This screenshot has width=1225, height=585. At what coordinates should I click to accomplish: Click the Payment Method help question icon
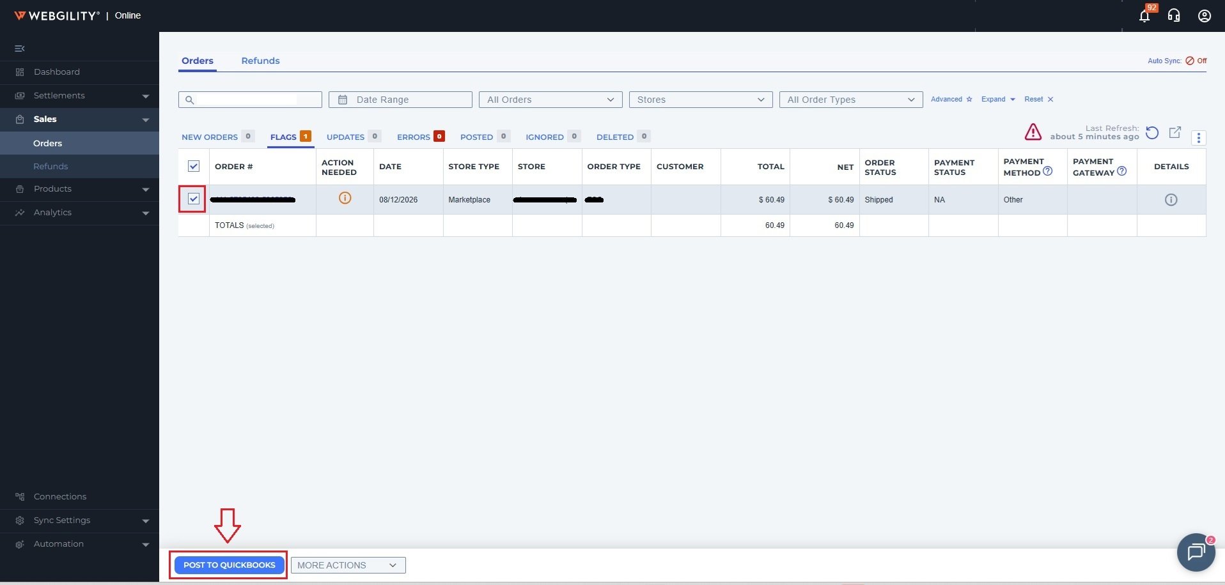1047,171
